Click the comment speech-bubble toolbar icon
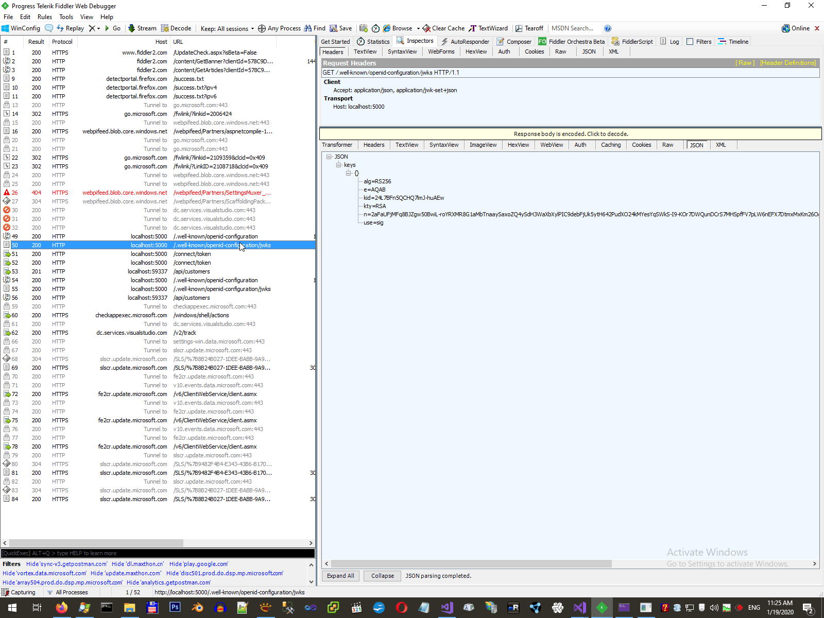Viewport: 824px width, 618px height. click(x=49, y=28)
